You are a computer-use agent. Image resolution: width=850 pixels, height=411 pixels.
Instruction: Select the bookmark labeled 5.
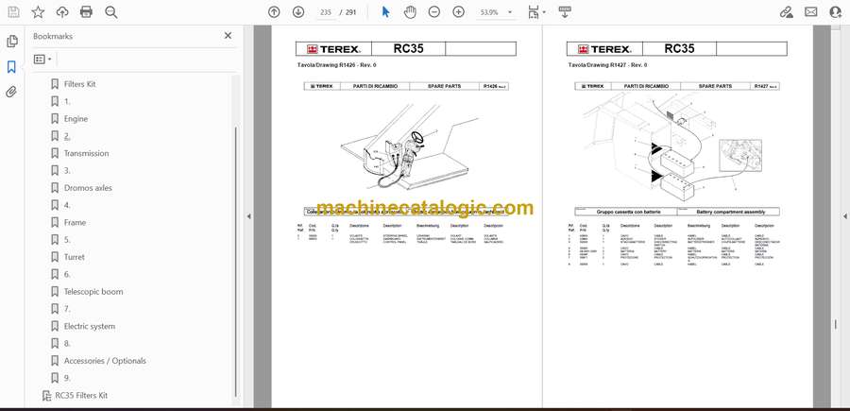(67, 240)
